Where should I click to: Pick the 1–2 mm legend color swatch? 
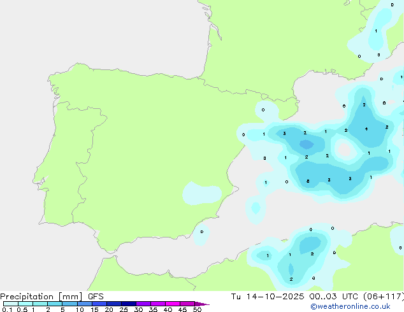pyautogui.click(x=40, y=304)
